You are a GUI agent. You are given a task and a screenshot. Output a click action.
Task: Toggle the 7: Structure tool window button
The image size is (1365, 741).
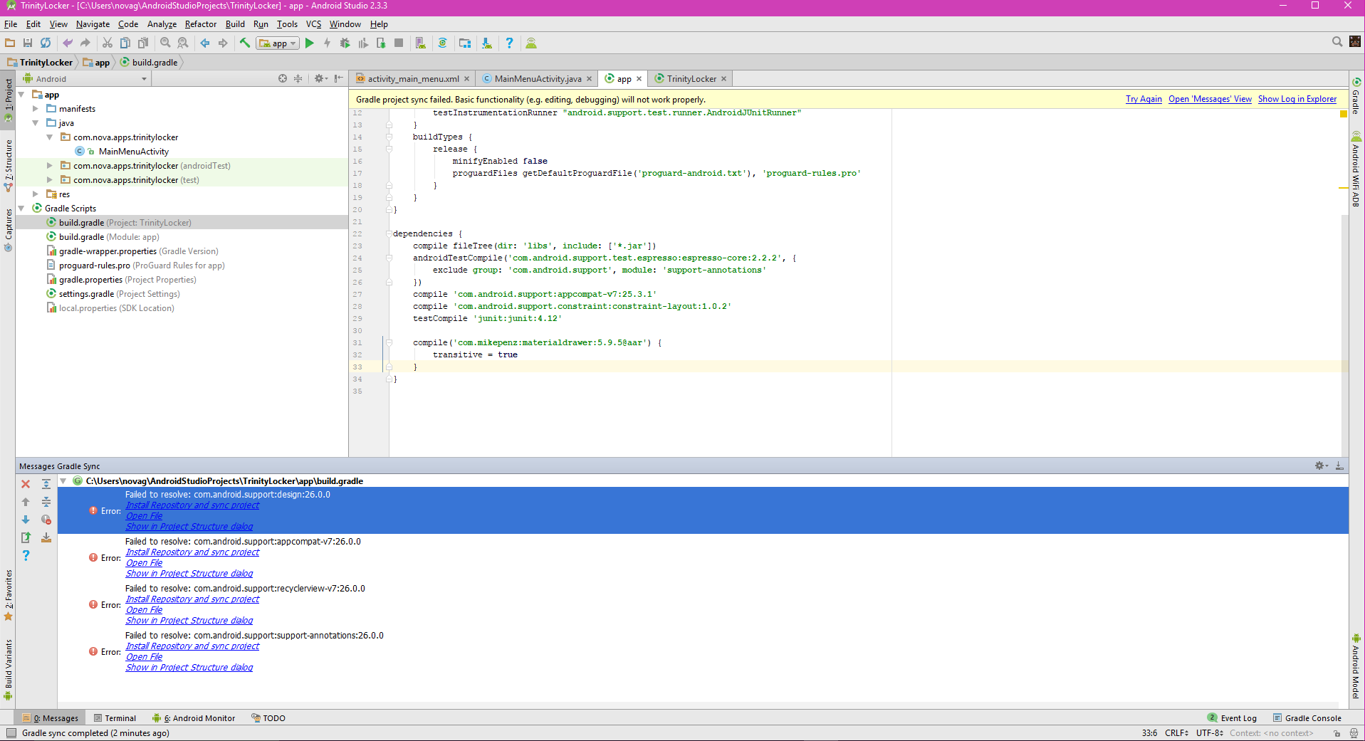click(9, 165)
